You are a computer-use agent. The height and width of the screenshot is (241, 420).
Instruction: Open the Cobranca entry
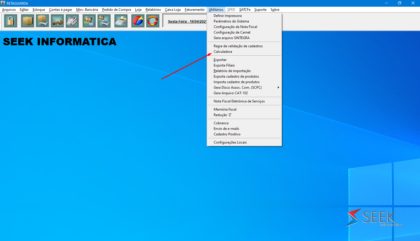[x=244, y=123]
